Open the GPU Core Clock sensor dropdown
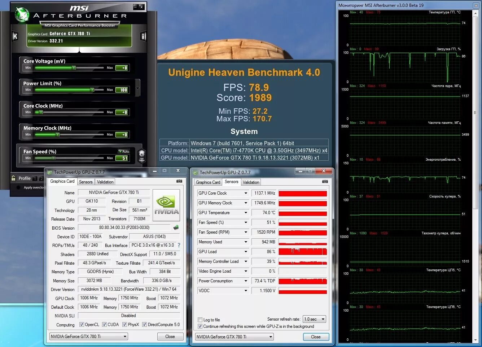 pyautogui.click(x=246, y=193)
